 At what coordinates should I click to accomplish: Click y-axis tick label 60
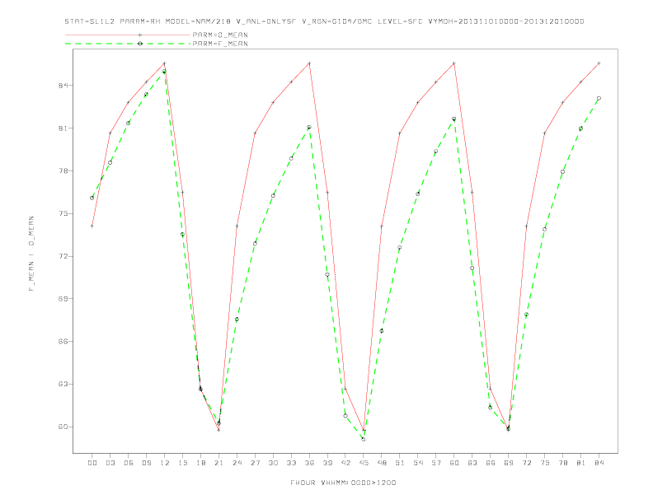pos(63,427)
